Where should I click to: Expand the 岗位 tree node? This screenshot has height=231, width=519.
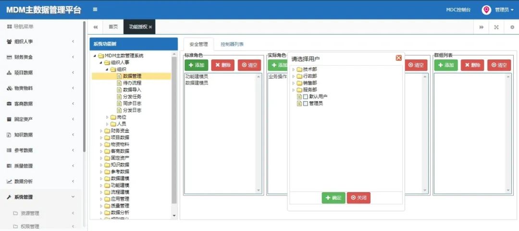107,117
